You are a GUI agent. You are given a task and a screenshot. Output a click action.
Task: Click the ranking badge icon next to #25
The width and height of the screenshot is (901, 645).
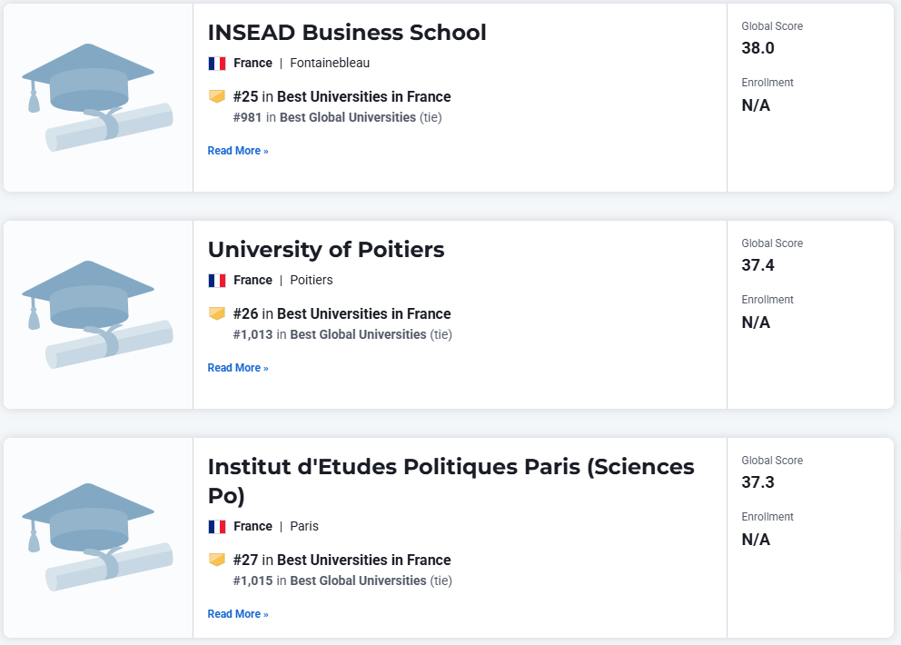(x=217, y=96)
